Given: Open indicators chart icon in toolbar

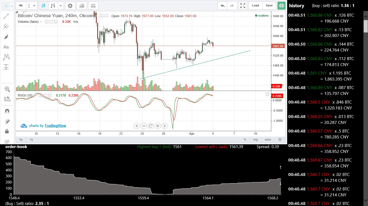Looking at the screenshot, I should tap(82, 6).
